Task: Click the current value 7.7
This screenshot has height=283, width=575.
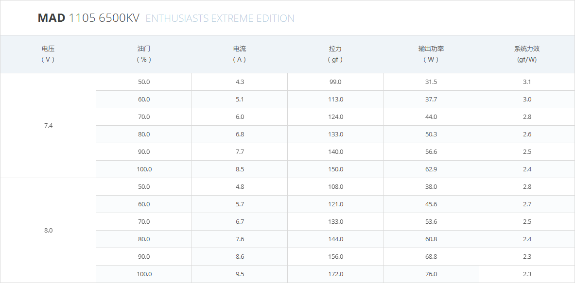Action: coord(240,151)
